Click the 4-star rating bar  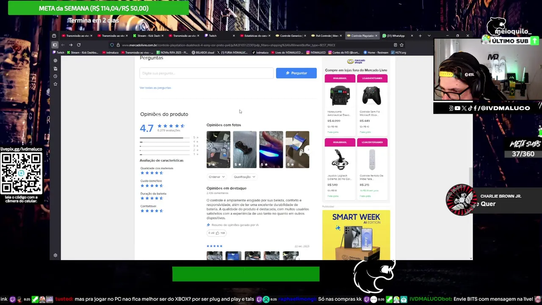pyautogui.click(x=165, y=142)
